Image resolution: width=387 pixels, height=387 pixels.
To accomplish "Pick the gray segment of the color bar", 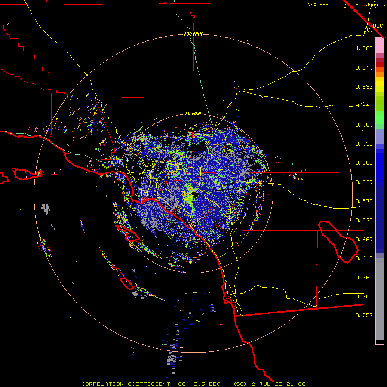I will click(x=380, y=299).
